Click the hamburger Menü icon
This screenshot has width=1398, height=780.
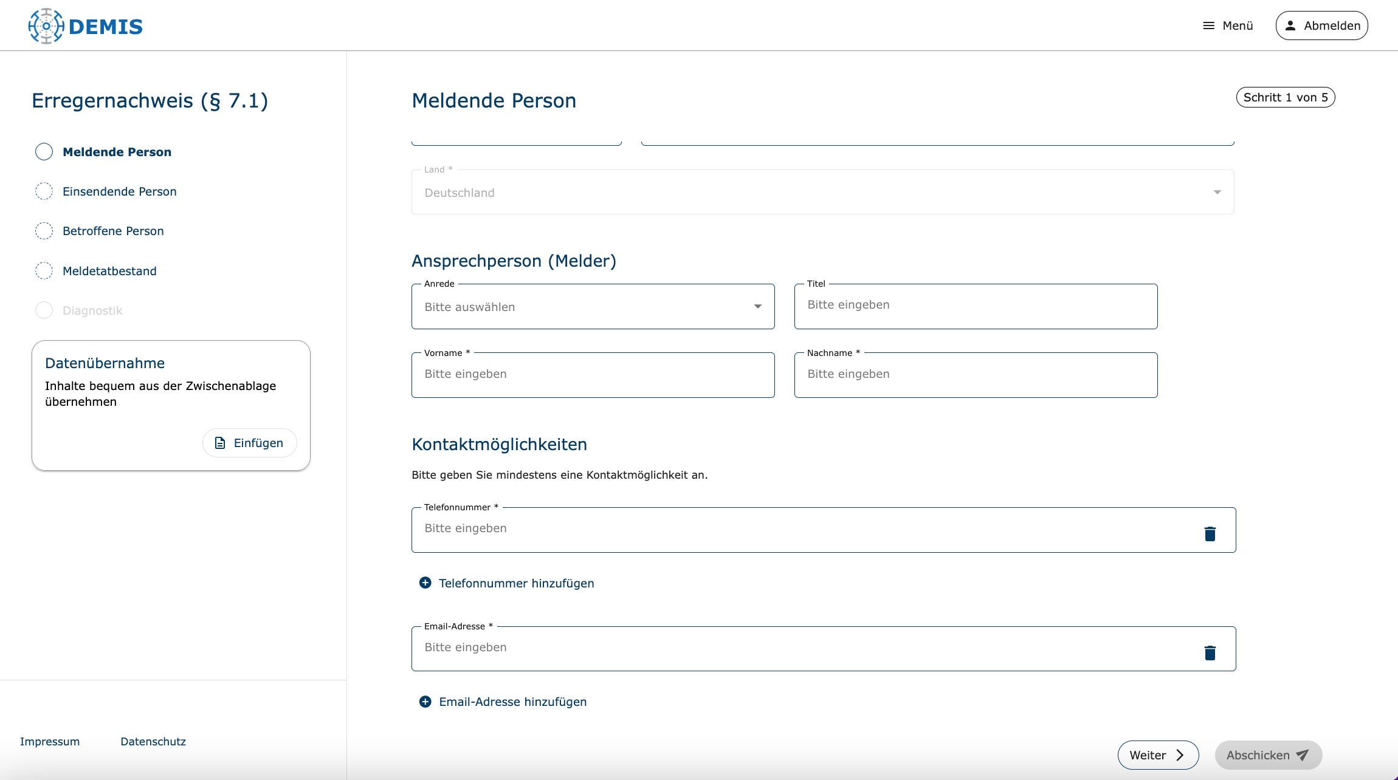pos(1208,26)
